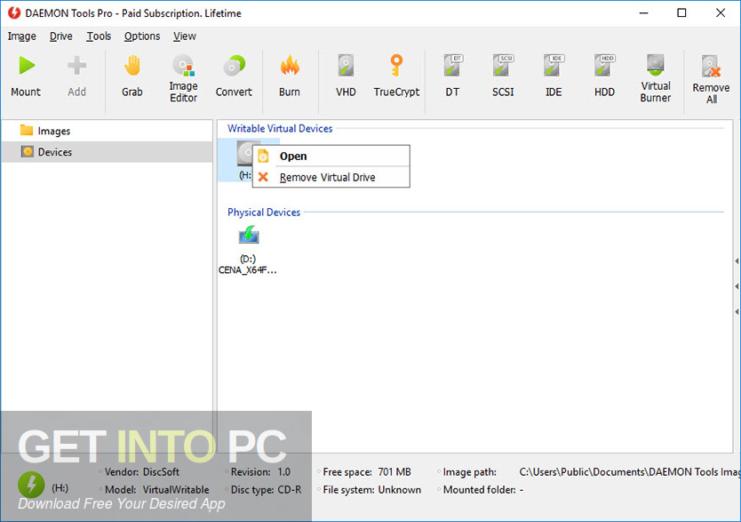Open the View menu

(x=184, y=36)
